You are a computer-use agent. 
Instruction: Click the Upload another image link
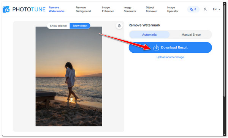click(x=170, y=57)
